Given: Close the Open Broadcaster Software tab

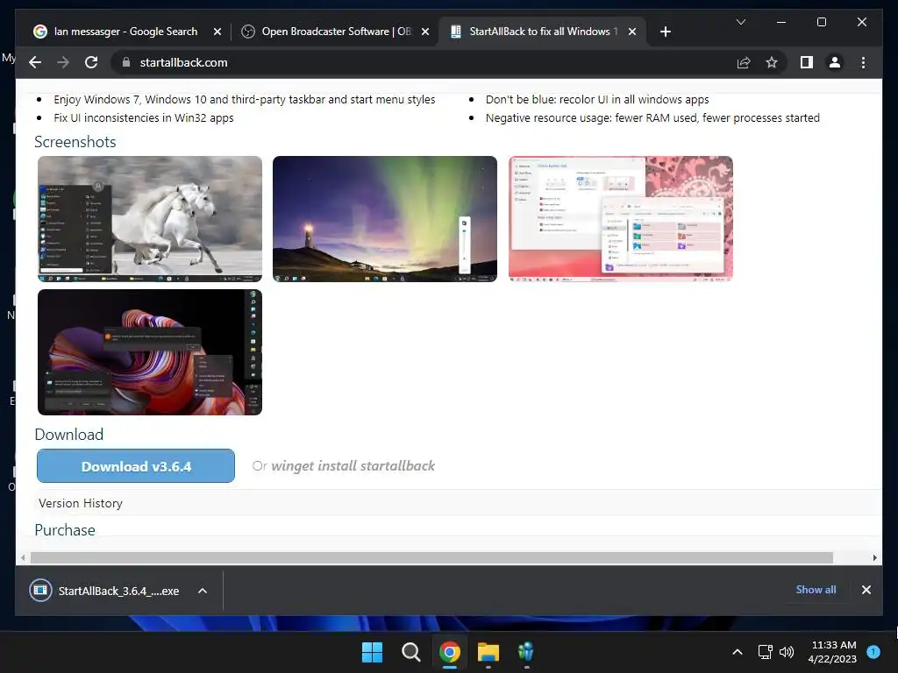Looking at the screenshot, I should pos(425,32).
